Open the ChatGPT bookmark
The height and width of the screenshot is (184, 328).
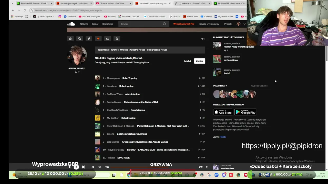click(175, 17)
